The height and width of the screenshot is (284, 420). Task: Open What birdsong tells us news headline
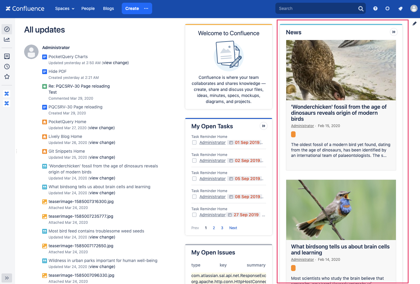[340, 250]
